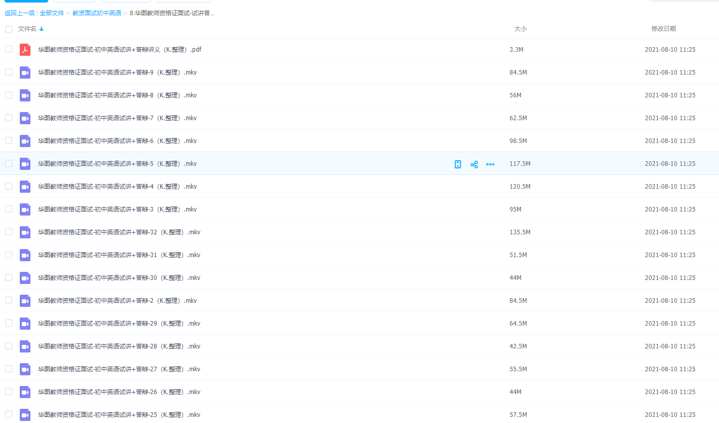
Task: Click the video icon of 答辩-2 file
Action: tap(25, 301)
